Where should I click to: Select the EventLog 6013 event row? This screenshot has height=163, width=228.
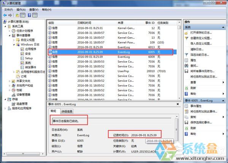coord(112,47)
